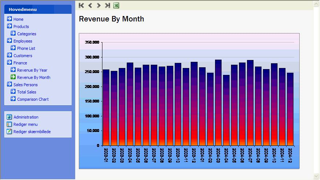Click the Rediger skærmbillede pencil icon
Viewport: 320px width, 180px height.
tap(9, 131)
